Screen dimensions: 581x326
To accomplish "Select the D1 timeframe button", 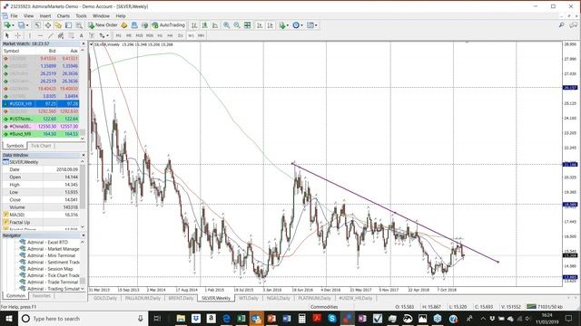I will [x=181, y=35].
